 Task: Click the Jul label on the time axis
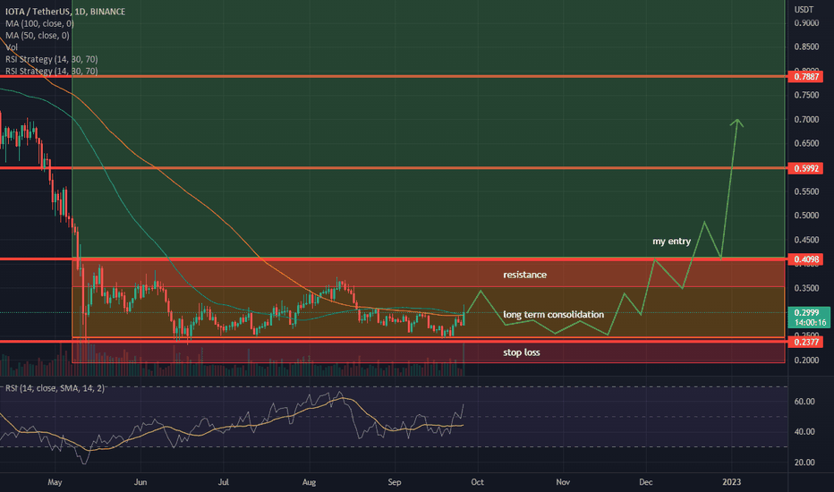point(224,482)
